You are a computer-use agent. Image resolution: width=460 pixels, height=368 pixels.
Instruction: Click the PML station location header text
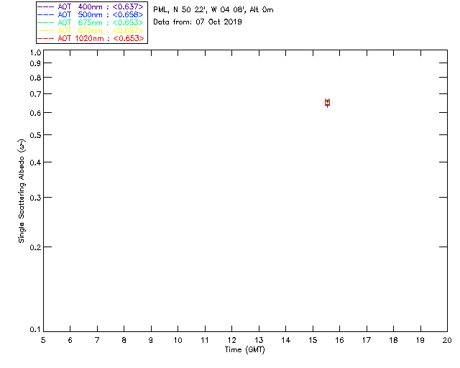point(213,10)
